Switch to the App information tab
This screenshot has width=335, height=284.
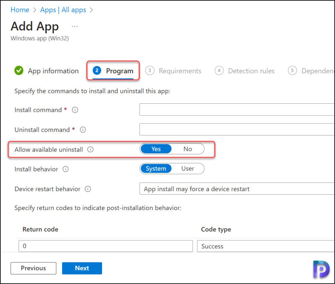[46, 71]
